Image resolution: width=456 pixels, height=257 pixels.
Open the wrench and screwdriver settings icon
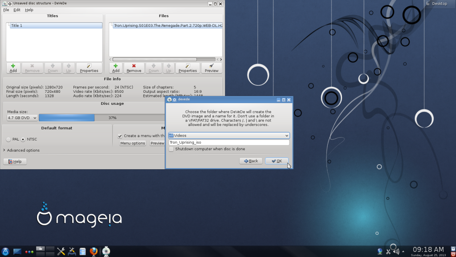(x=61, y=251)
